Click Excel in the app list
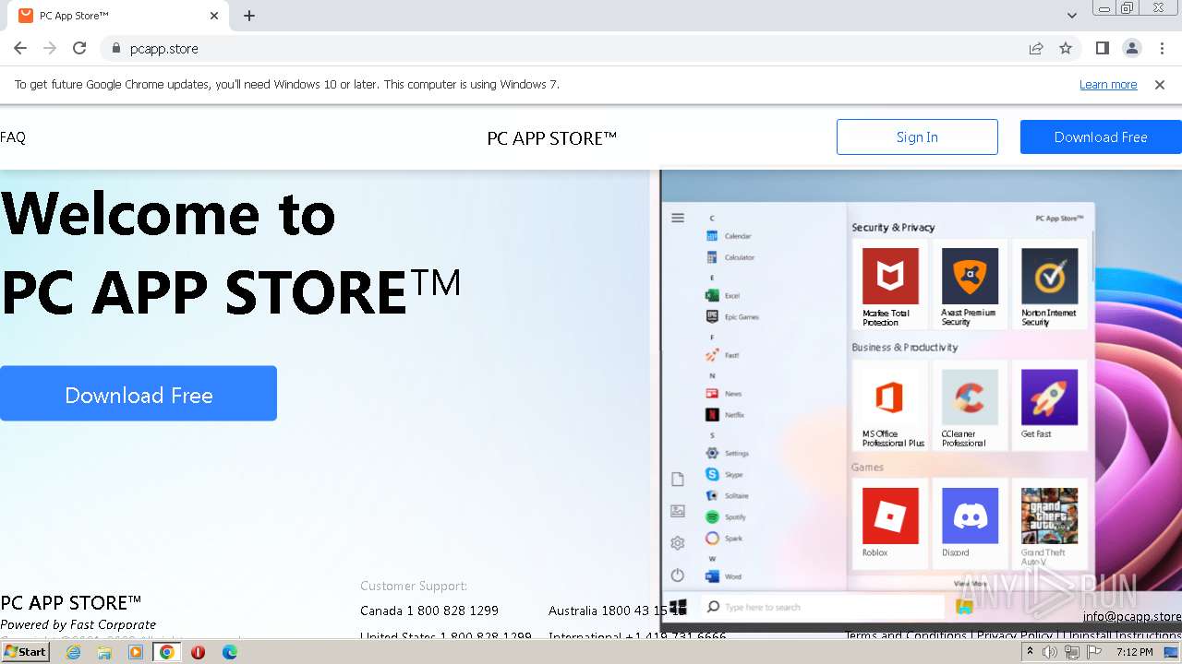The image size is (1182, 664). tap(723, 296)
